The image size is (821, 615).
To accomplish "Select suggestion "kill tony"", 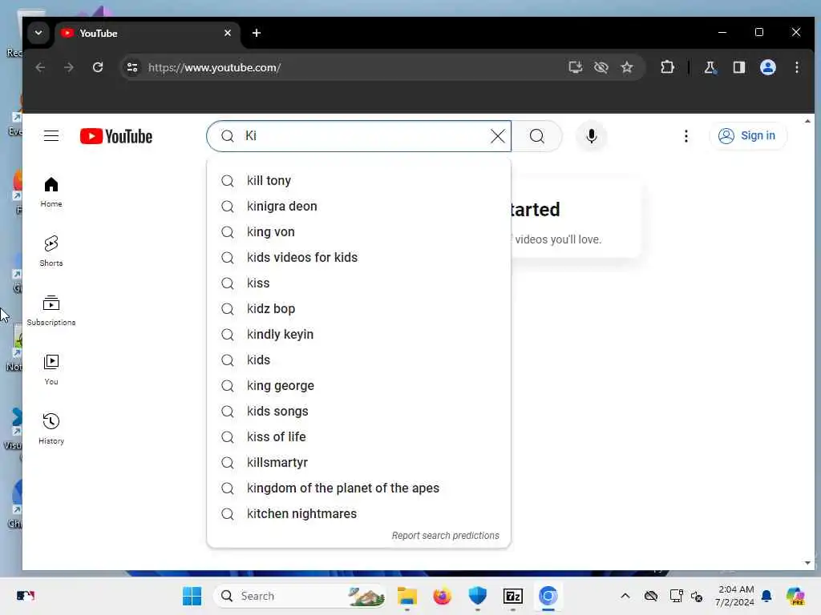I will [358, 180].
